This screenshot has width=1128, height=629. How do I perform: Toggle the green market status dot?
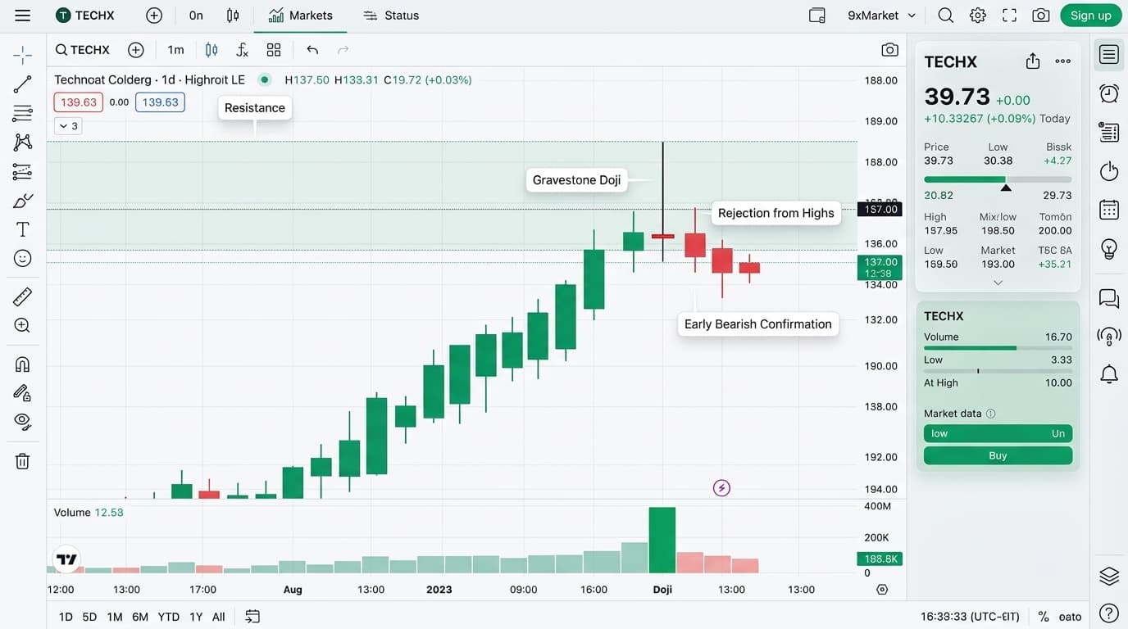[x=264, y=79]
